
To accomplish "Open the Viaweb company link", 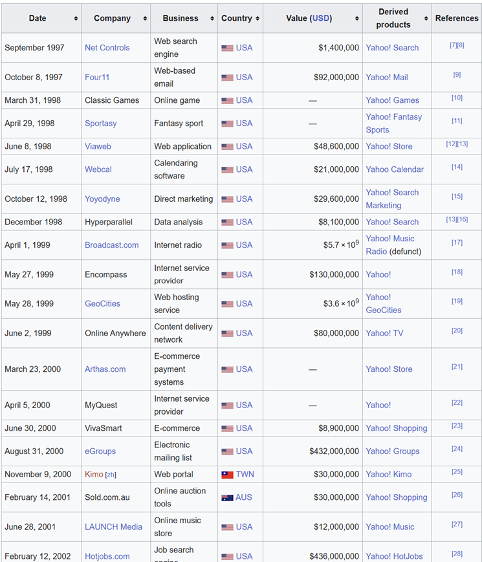I will point(98,146).
